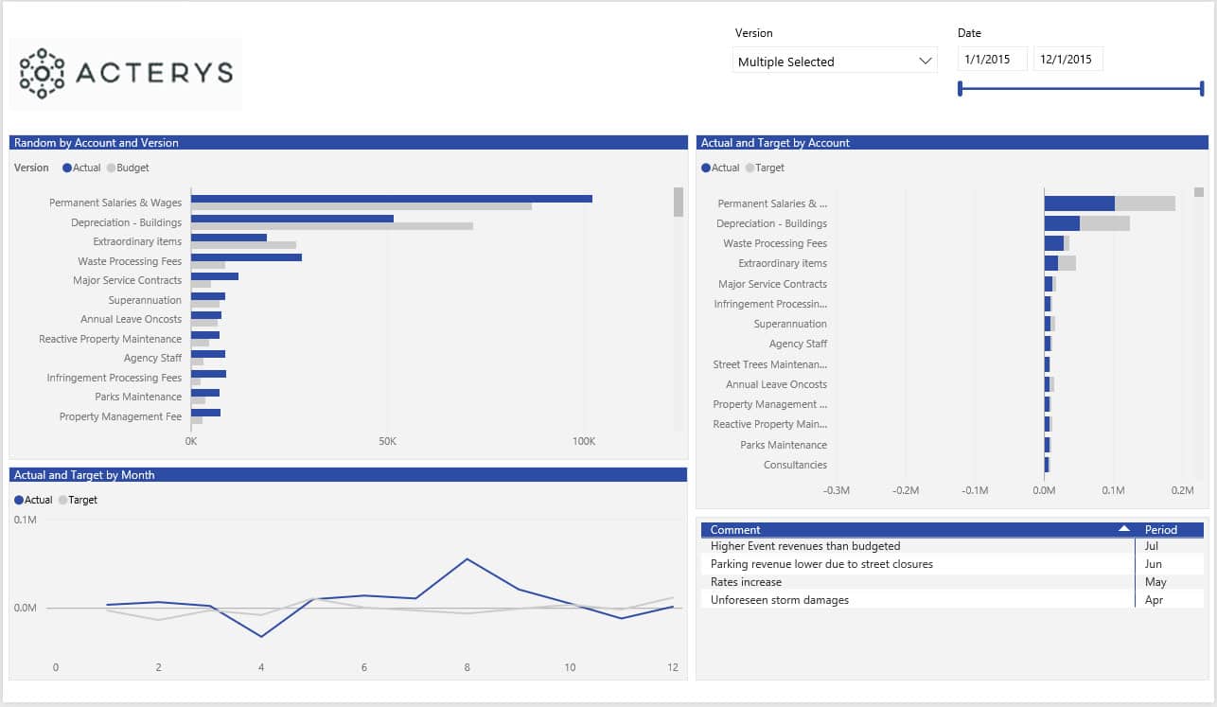Select the Depreciation - Buildings Budget bar
Image resolution: width=1217 pixels, height=707 pixels.
pos(331,226)
